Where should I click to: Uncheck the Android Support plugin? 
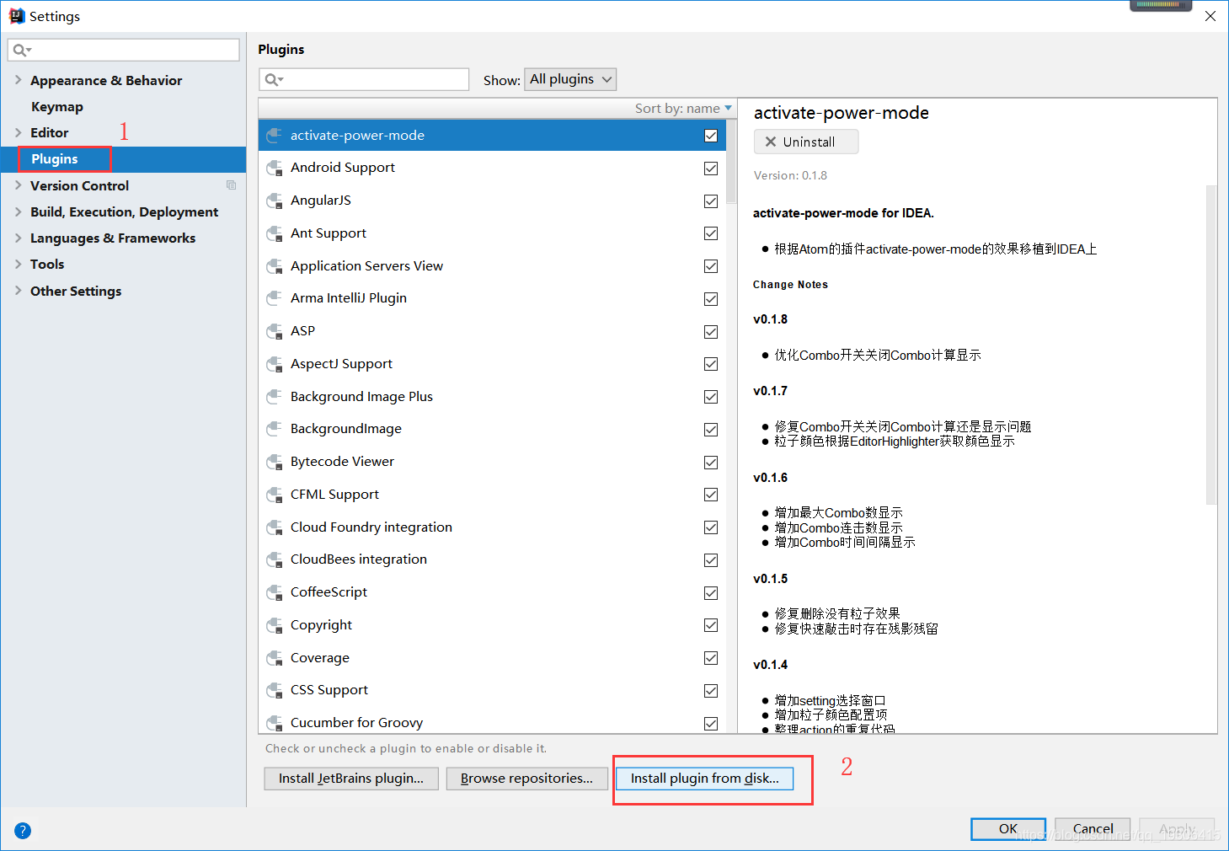[711, 169]
